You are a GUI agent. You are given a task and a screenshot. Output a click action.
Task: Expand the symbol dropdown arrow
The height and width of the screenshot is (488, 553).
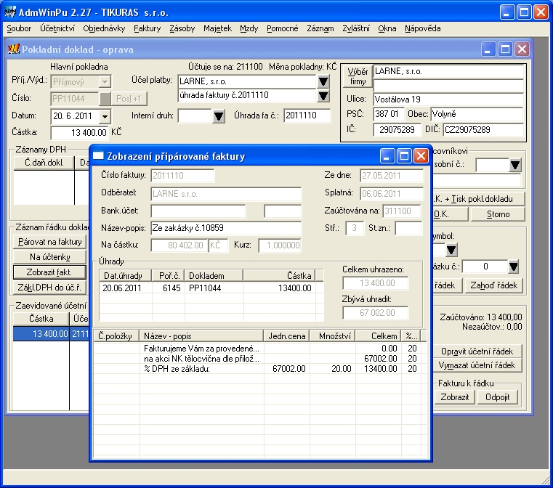point(451,250)
